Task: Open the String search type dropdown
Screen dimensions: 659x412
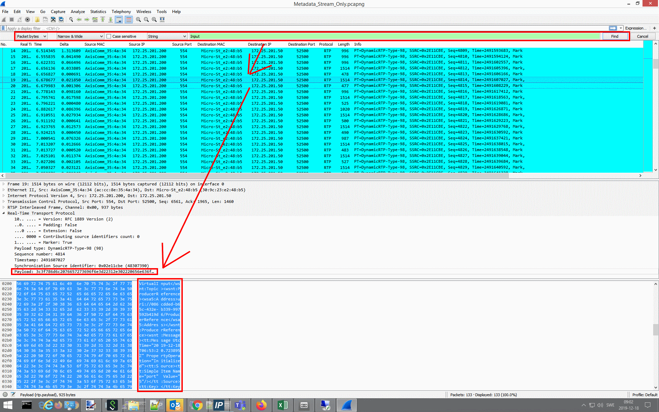Action: click(167, 36)
